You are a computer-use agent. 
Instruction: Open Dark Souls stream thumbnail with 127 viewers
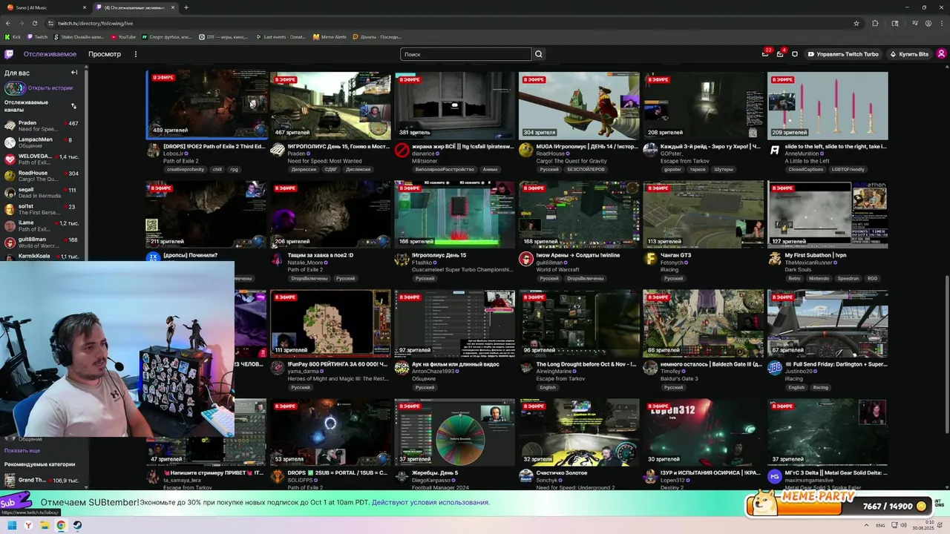tap(828, 214)
